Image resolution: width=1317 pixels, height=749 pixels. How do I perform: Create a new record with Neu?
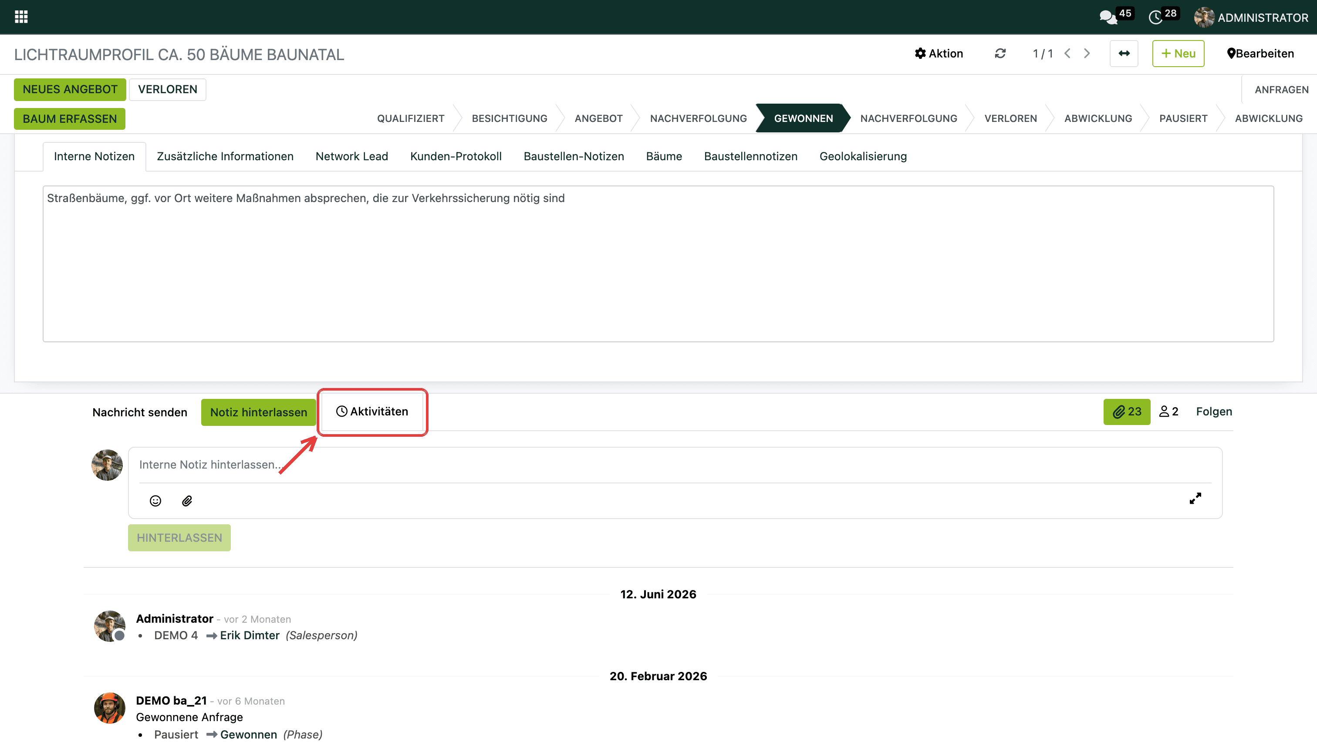[x=1178, y=54]
